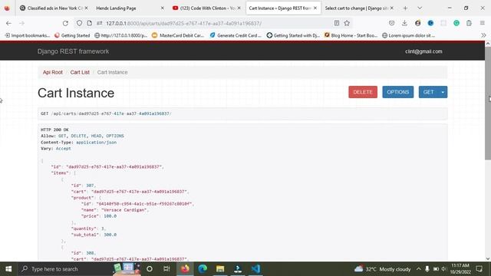Switch to Hendx Landing Page tab
The width and height of the screenshot is (491, 276).
coord(116,8)
